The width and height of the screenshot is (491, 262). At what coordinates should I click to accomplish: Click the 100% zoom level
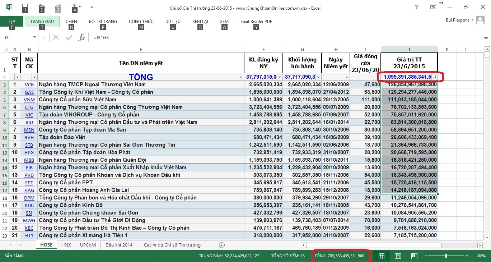tap(481, 256)
